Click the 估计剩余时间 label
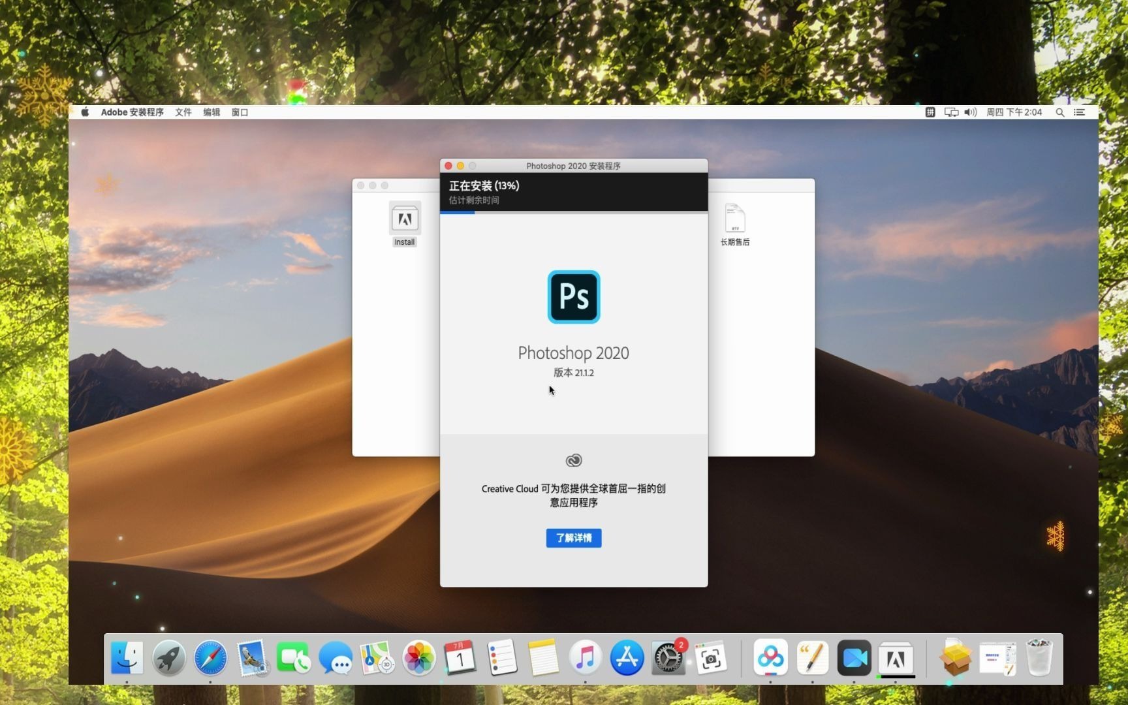 [474, 200]
